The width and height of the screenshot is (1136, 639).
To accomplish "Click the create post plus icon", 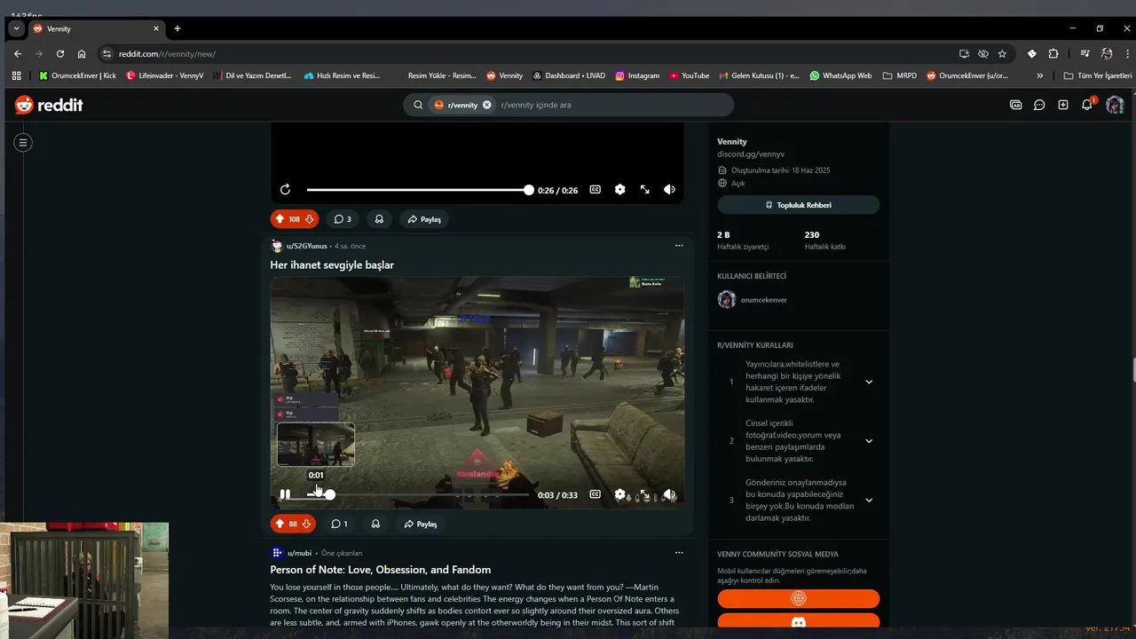I will tap(1063, 105).
